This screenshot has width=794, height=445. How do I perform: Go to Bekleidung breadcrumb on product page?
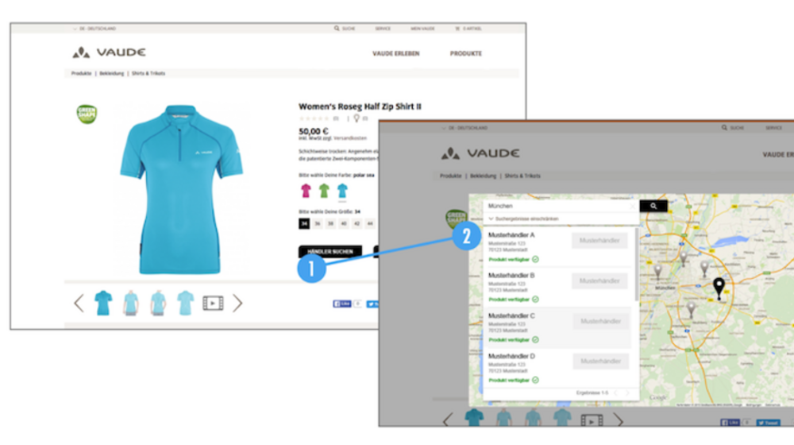[x=111, y=73]
